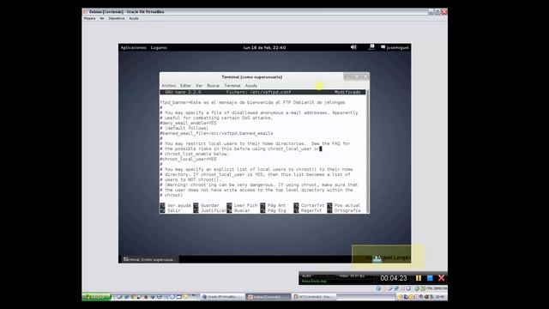Viewport: 549px width, 309px height.
Task: Open the Aplicaciones menu in Debian panel
Action: click(x=134, y=48)
